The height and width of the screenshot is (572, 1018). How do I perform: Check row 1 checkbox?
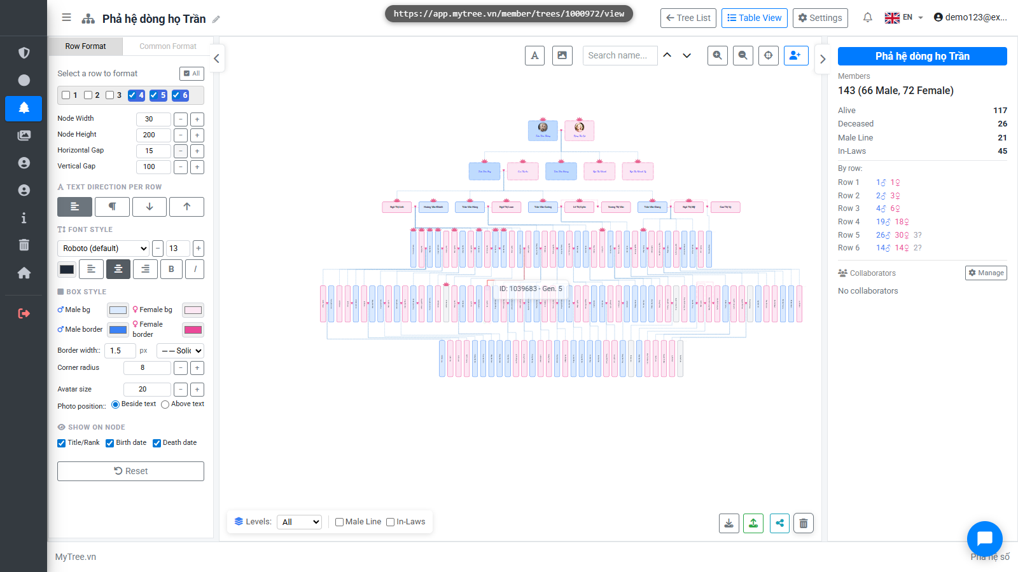(x=66, y=95)
